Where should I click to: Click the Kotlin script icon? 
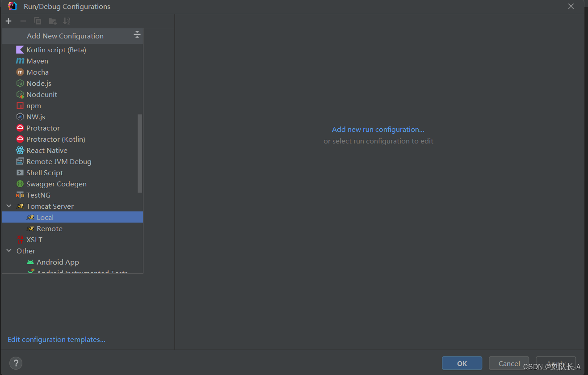coord(20,50)
